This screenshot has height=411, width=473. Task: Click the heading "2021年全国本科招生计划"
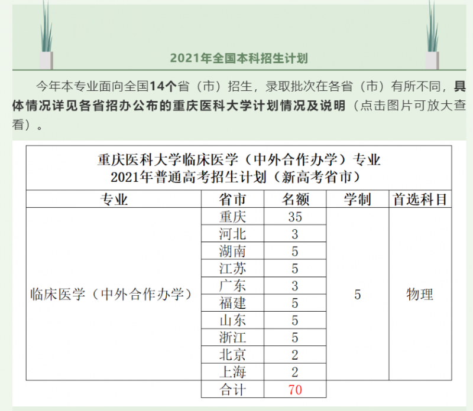point(239,58)
